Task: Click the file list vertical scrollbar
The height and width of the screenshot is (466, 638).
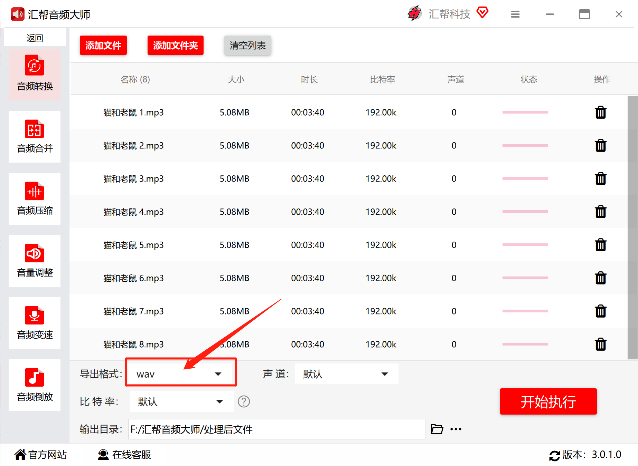Action: click(x=632, y=228)
